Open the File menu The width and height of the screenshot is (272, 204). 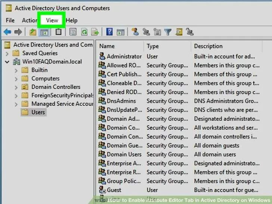point(10,20)
